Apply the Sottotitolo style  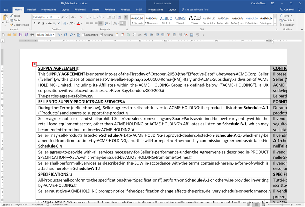pyautogui.click(x=209, y=20)
